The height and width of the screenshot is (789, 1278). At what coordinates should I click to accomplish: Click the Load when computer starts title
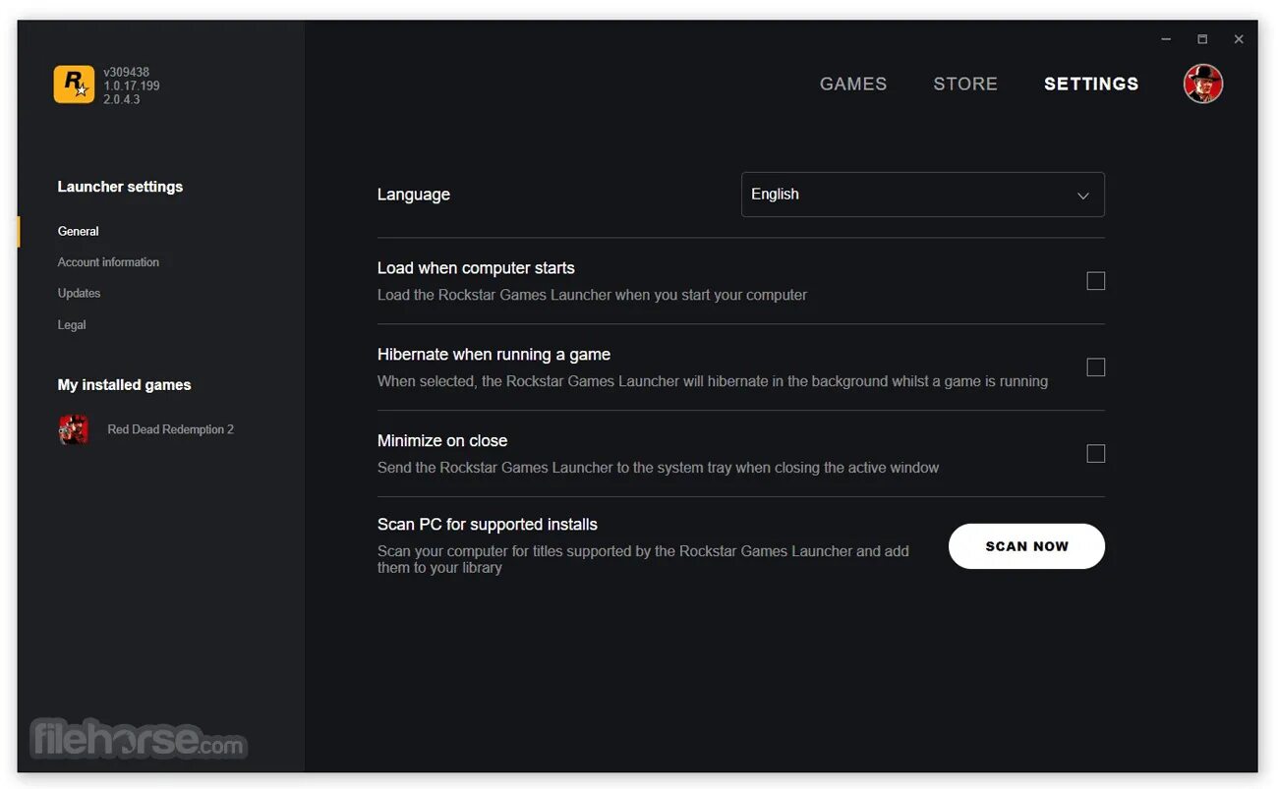pyautogui.click(x=476, y=268)
